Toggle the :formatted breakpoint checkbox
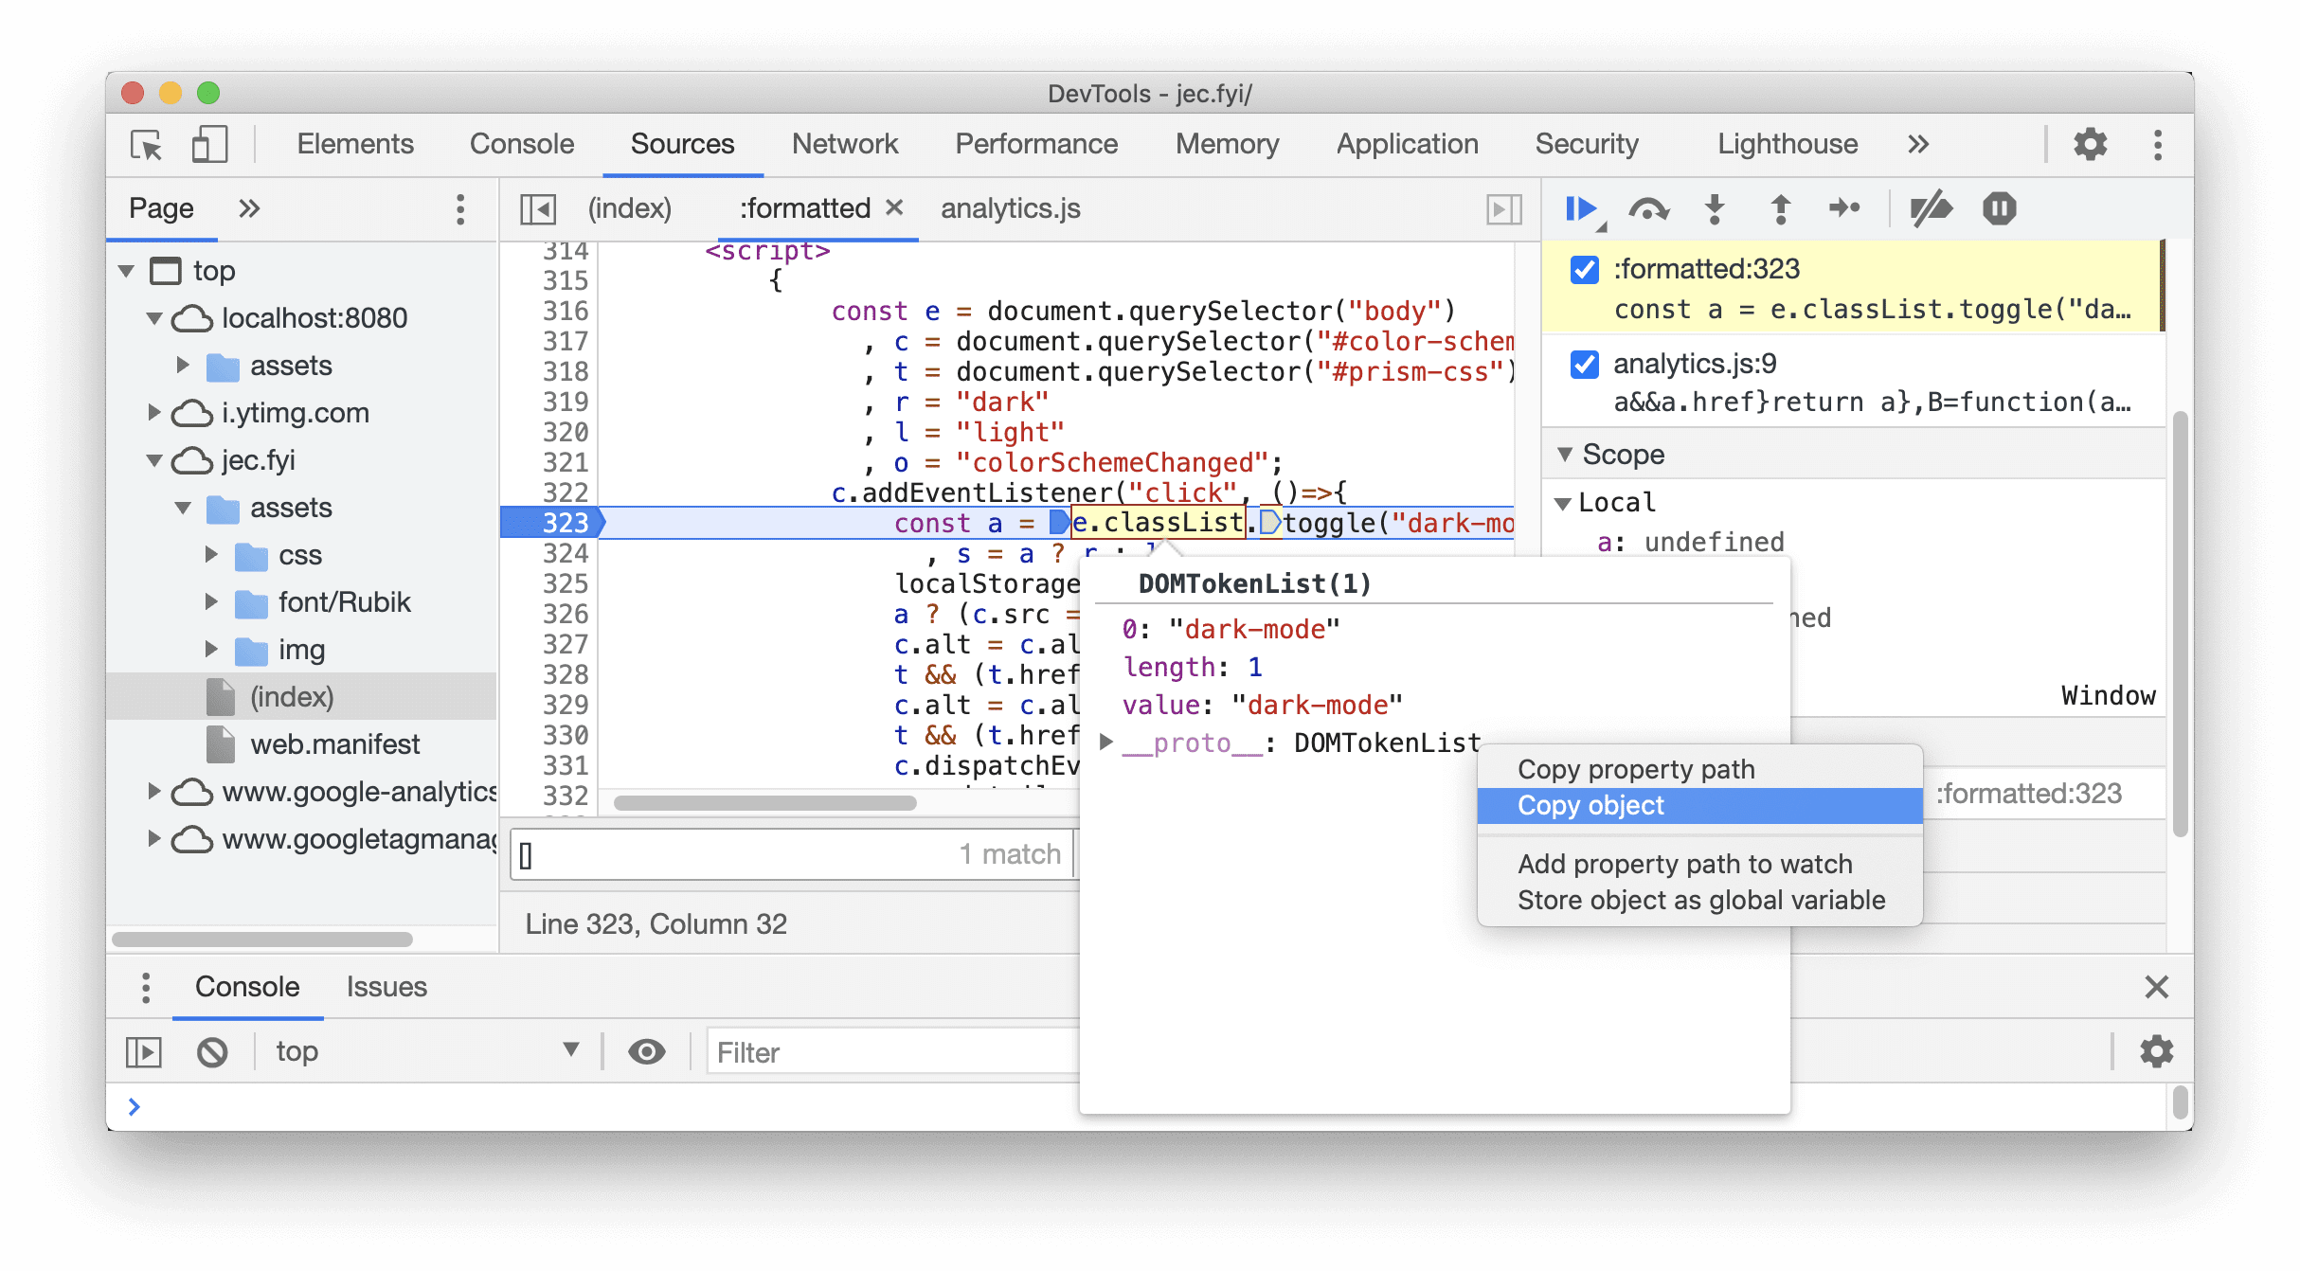The image size is (2300, 1271). tap(1585, 269)
